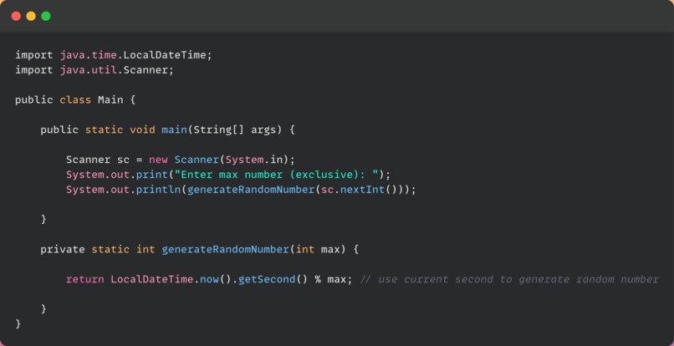The width and height of the screenshot is (674, 346).
Task: Click the red close window dot
Action: click(x=16, y=17)
